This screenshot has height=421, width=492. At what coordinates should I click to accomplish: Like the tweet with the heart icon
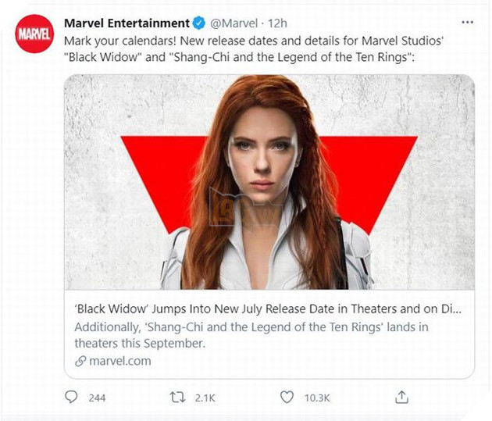click(x=287, y=398)
